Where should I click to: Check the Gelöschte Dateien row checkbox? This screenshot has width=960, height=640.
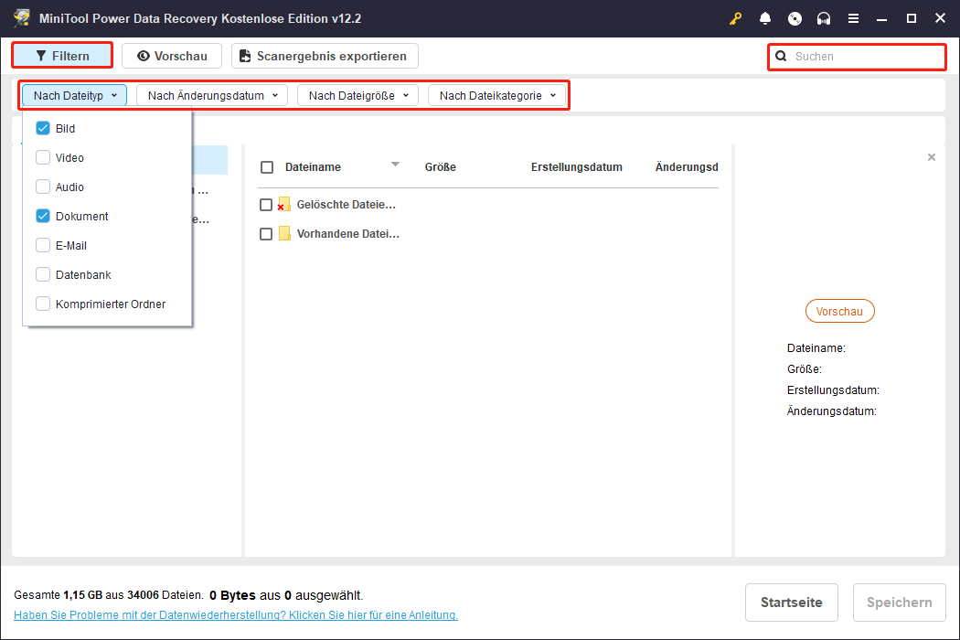pos(266,205)
